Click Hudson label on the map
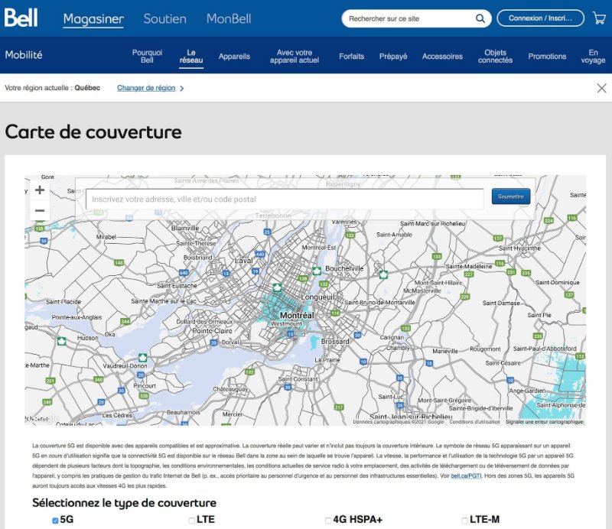The height and width of the screenshot is (529, 612). coord(87,338)
